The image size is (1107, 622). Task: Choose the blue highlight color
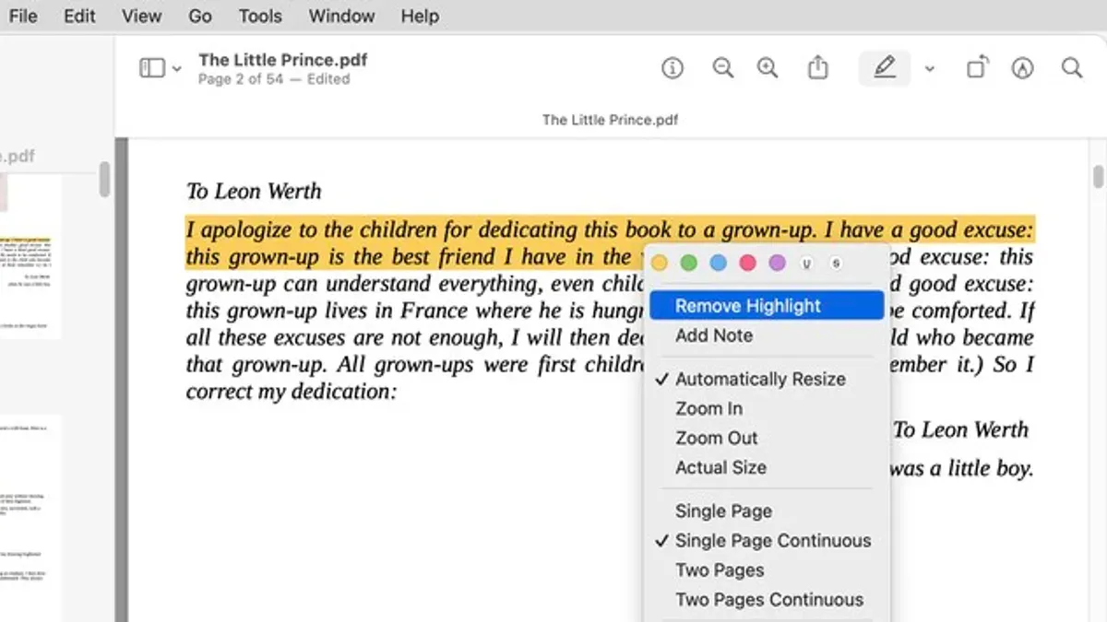point(718,264)
